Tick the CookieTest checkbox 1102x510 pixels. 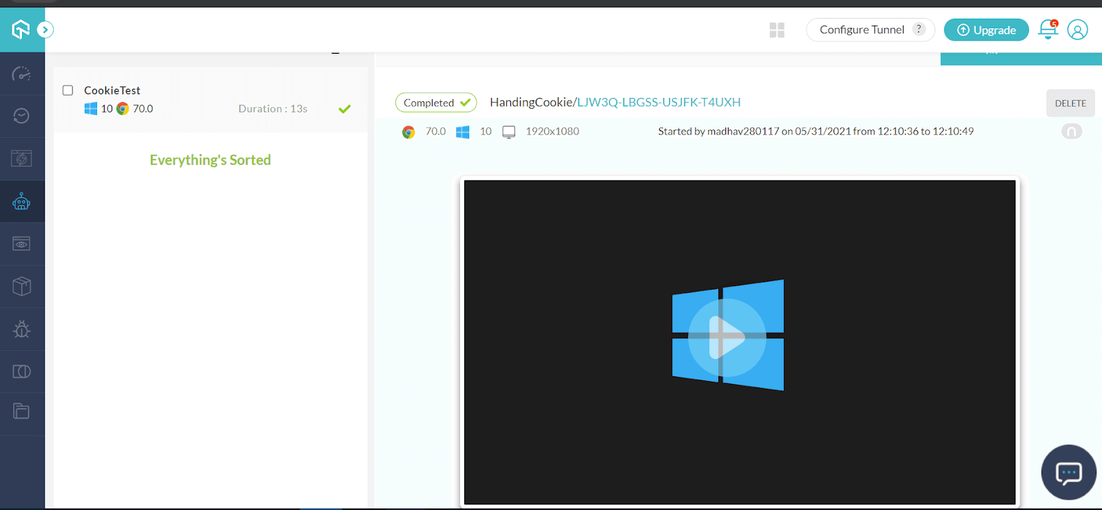click(x=68, y=90)
